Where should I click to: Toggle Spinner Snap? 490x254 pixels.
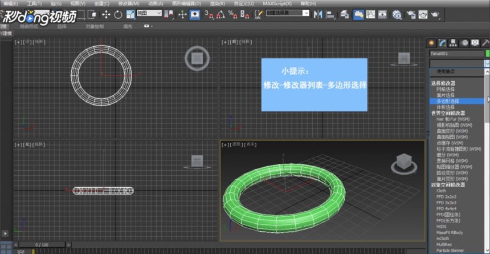(x=244, y=14)
